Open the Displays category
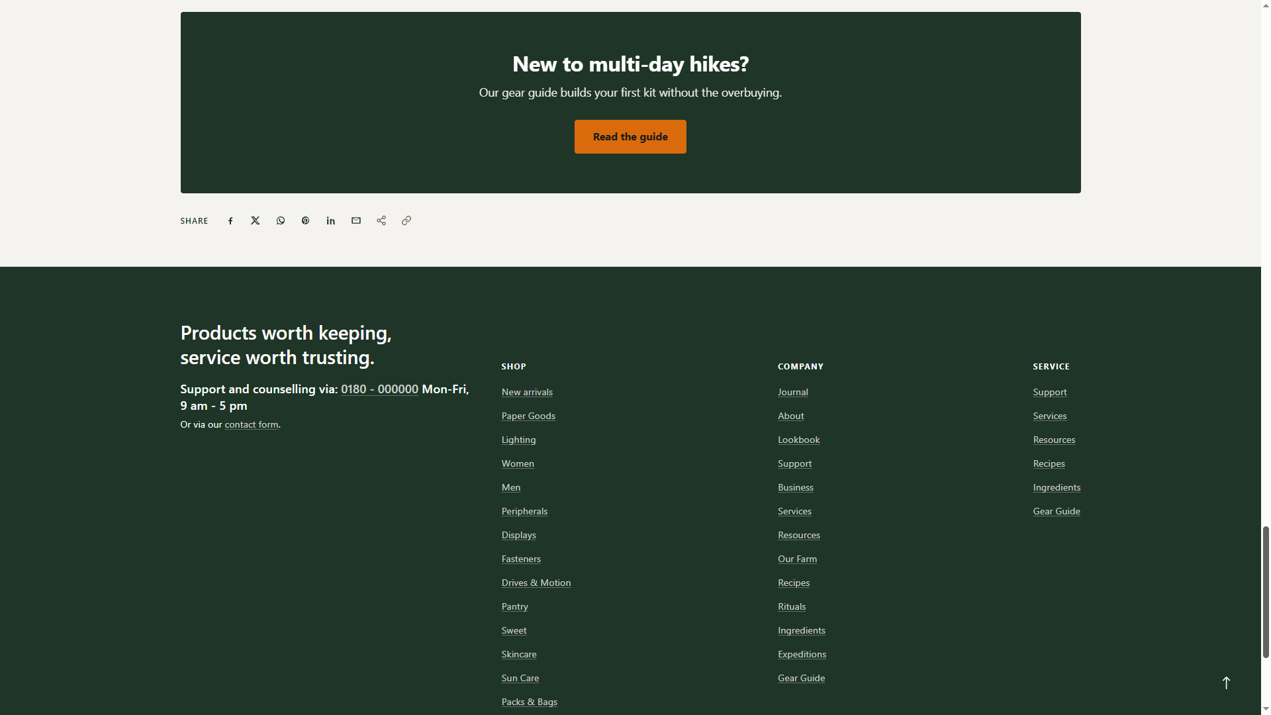Screen dimensions: 1271x715 (x=519, y=536)
